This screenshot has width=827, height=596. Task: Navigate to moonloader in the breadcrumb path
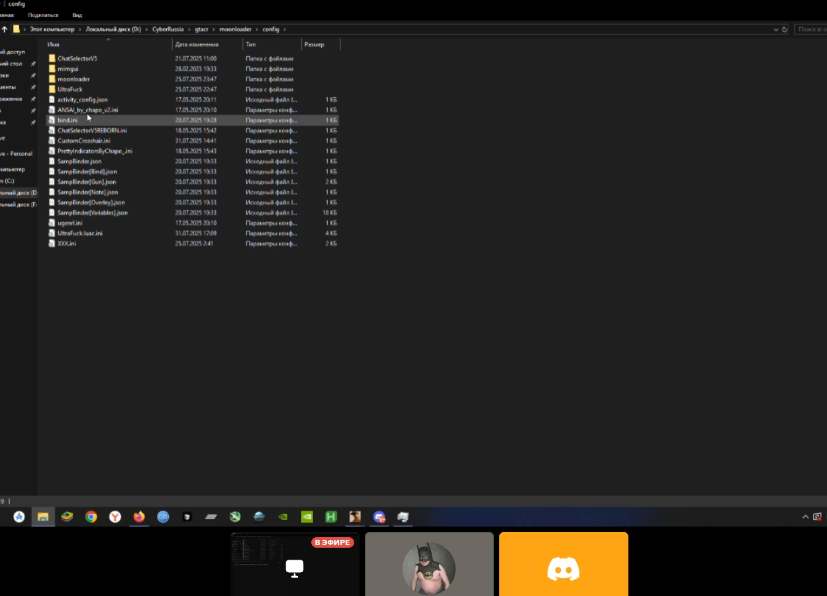pos(236,29)
